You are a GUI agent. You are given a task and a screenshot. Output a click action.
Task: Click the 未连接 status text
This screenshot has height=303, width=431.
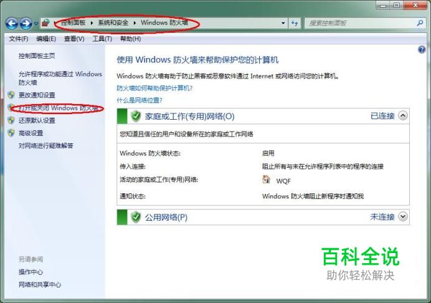point(382,217)
